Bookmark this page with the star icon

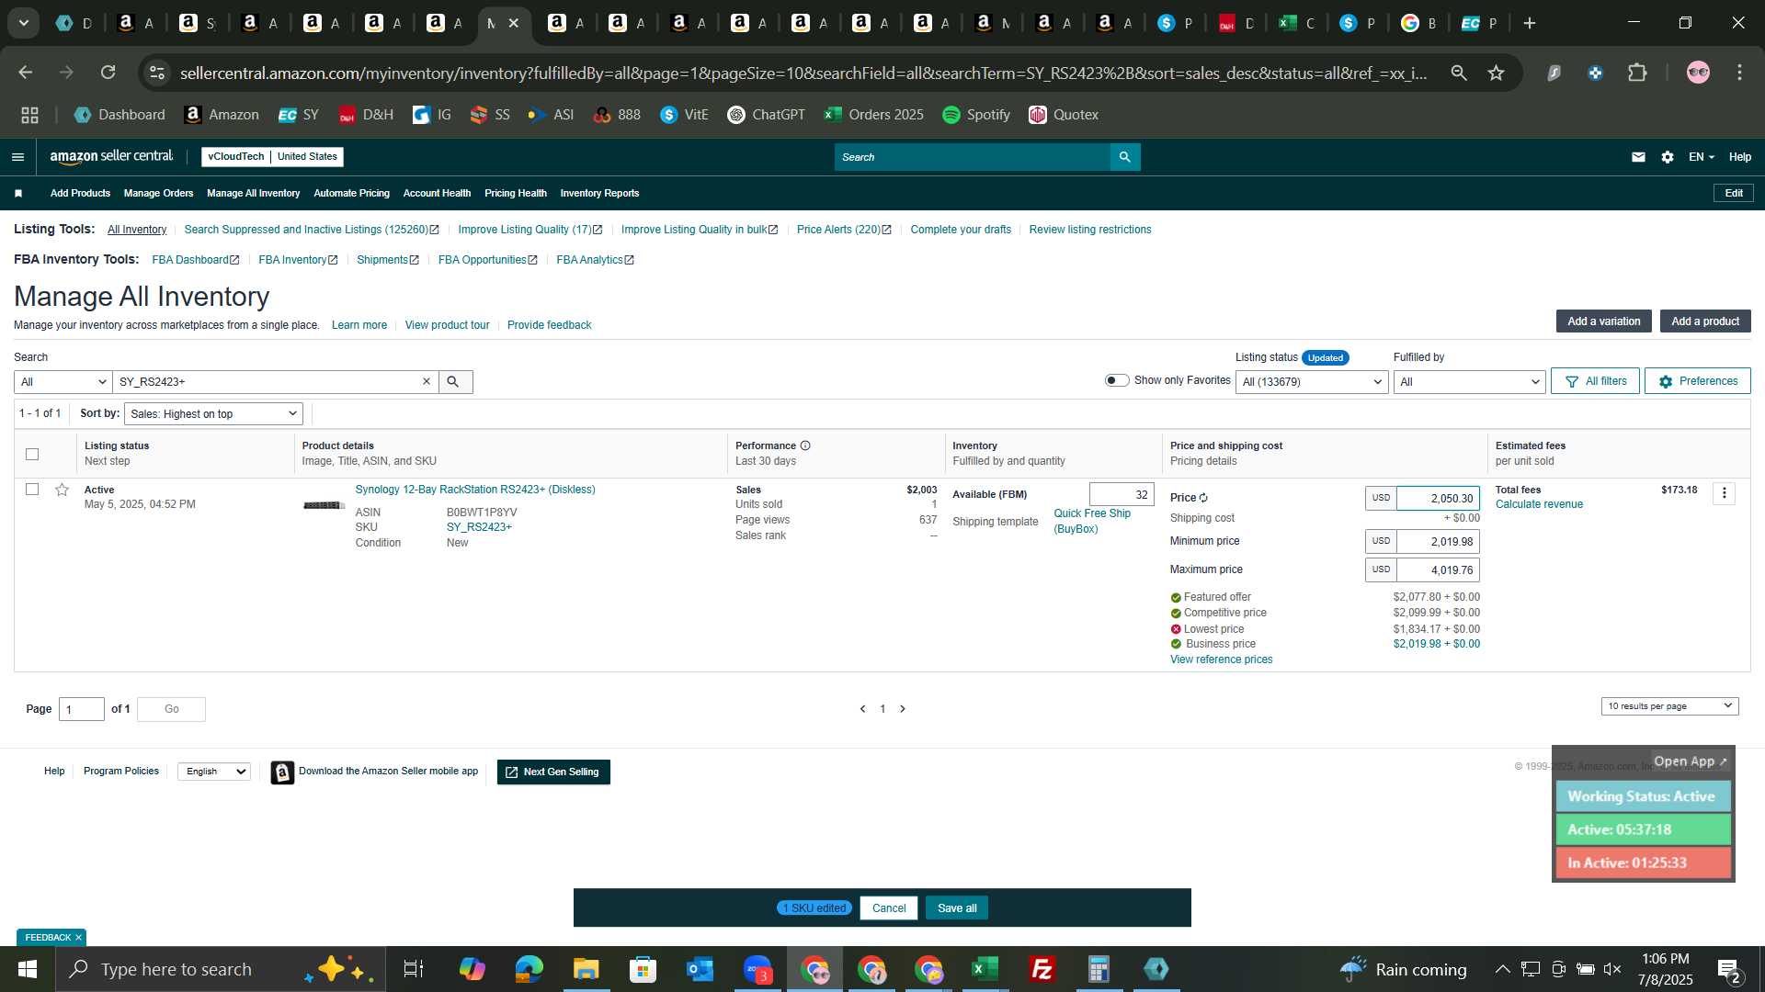(x=1497, y=73)
